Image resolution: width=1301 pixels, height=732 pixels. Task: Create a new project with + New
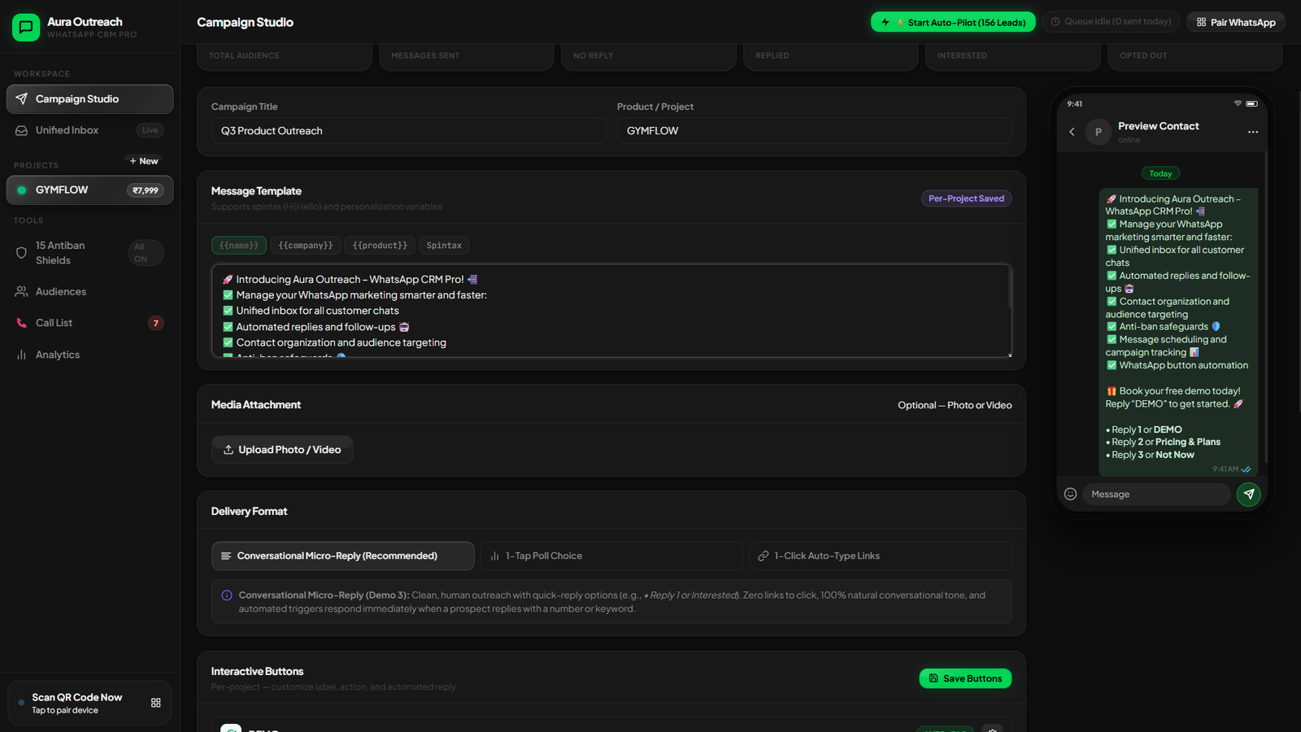click(144, 161)
